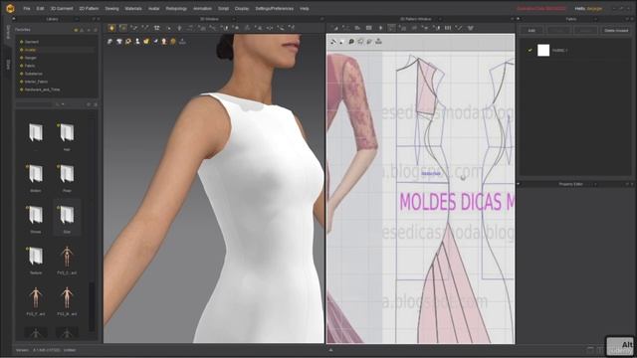Click the yellow star favorites icon
This screenshot has width=637, height=358.
76,30
